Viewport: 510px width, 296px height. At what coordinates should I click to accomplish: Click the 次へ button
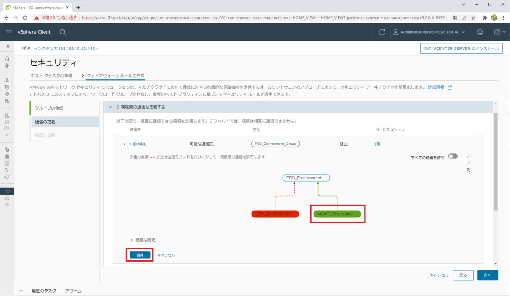pyautogui.click(x=487, y=275)
